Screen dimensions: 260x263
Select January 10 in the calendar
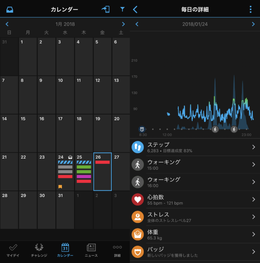(65, 95)
